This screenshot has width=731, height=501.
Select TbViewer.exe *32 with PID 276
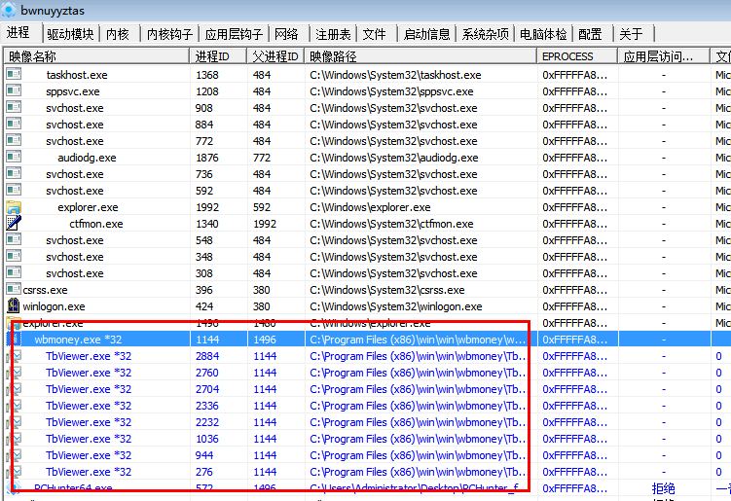point(368,472)
